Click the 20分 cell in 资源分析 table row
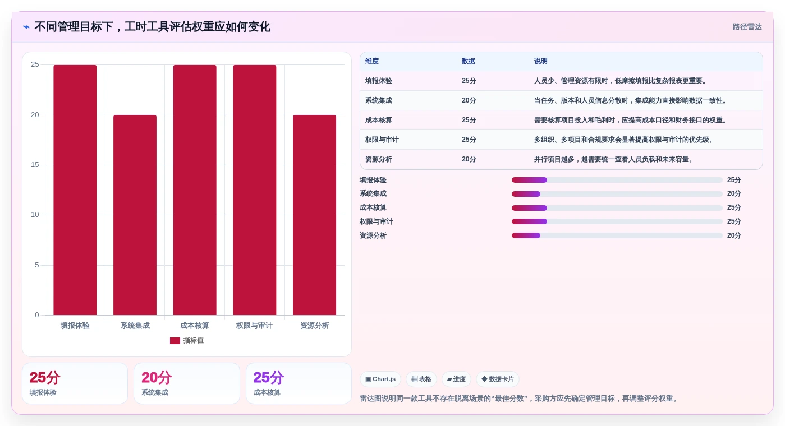Screen dimensions: 785x426 tap(469, 159)
